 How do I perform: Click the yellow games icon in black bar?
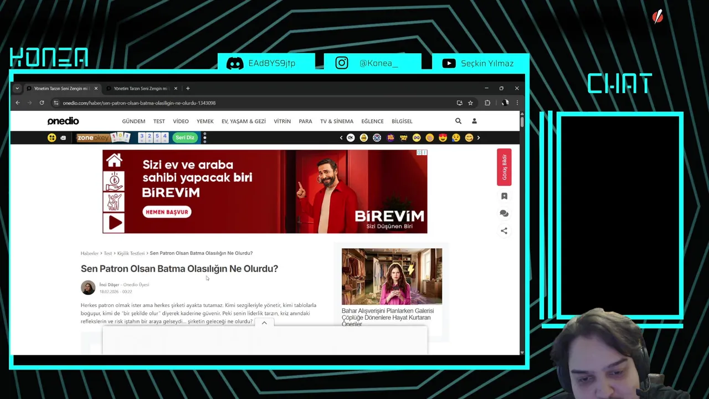(x=52, y=137)
